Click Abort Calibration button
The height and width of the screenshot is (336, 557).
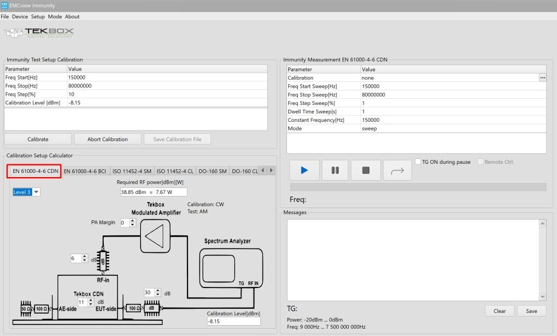(x=107, y=139)
